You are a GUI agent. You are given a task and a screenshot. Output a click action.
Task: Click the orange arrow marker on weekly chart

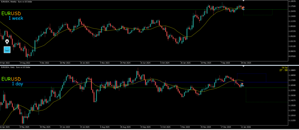[243, 7]
